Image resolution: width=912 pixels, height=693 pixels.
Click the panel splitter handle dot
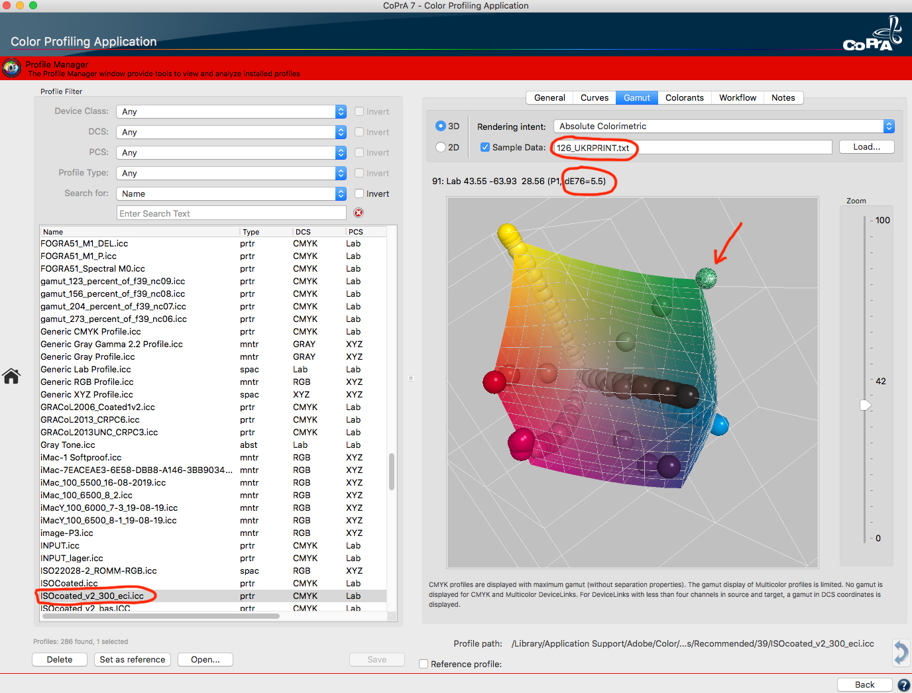(411, 378)
